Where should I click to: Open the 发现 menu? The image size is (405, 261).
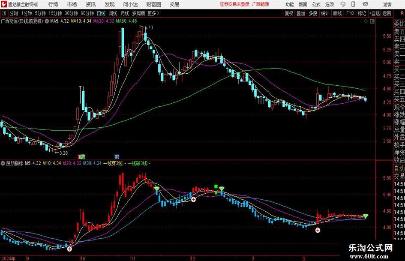click(x=110, y=4)
